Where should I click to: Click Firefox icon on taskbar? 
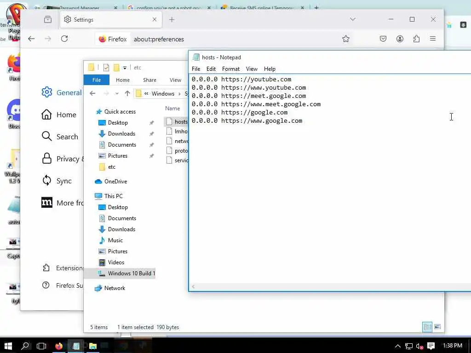click(x=59, y=346)
